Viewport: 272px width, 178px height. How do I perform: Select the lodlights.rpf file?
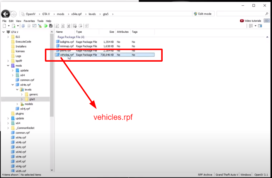(67, 42)
